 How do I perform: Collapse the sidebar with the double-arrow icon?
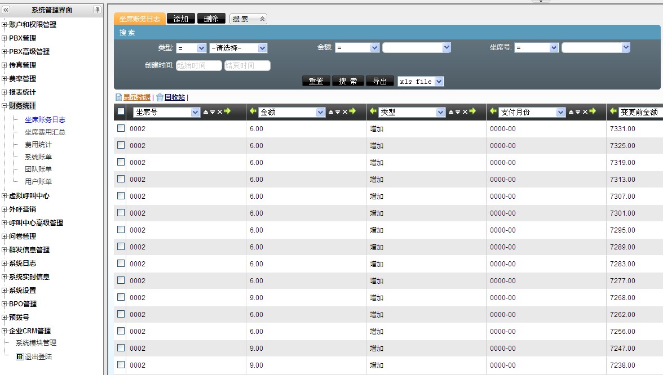coord(6,10)
